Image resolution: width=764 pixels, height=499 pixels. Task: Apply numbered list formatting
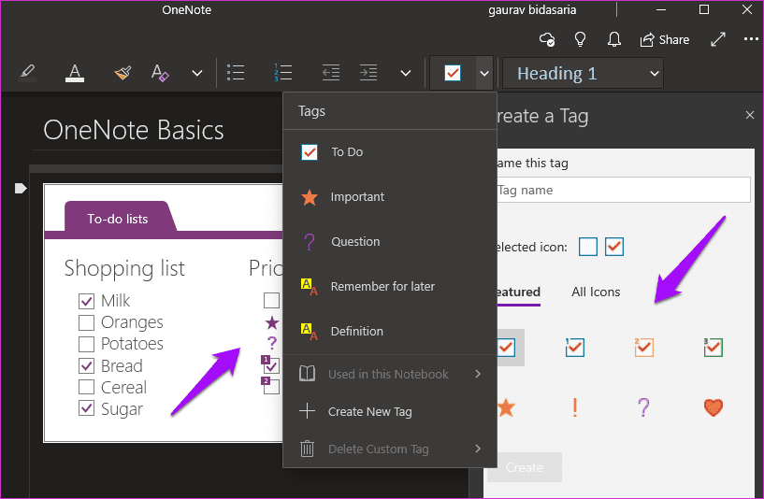pos(283,73)
